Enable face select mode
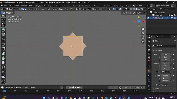177x99 pixels. point(26,9)
